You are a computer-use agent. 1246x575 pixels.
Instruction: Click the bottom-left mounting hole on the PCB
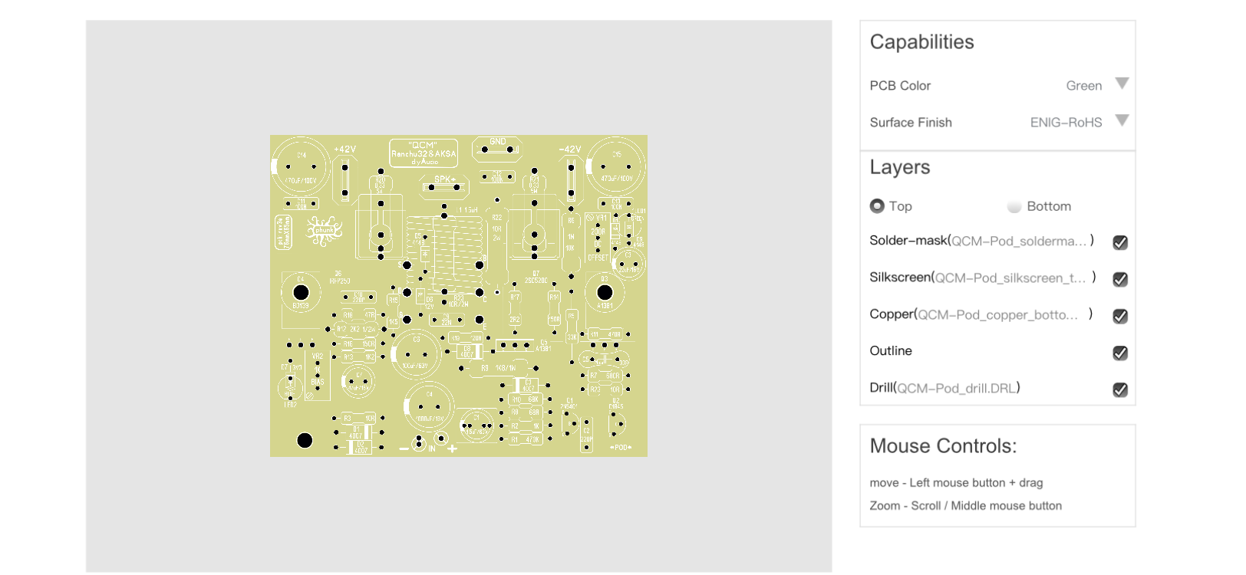coord(305,440)
